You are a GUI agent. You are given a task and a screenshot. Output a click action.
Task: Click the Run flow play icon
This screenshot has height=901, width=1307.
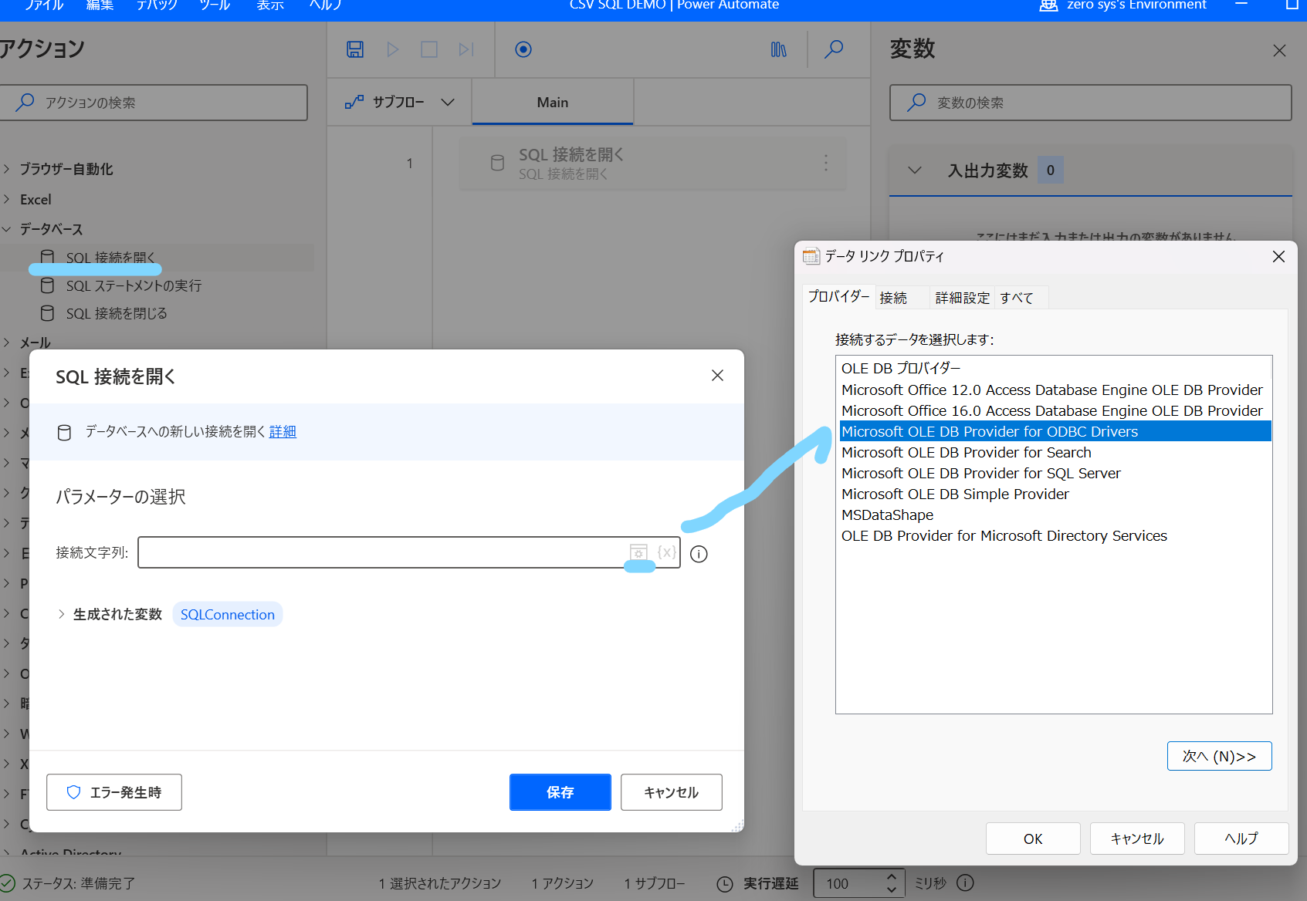point(393,49)
